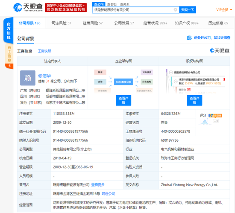The height and width of the screenshot is (213, 235).
Task: Clear the search box with the X icon
Action: 175,10
